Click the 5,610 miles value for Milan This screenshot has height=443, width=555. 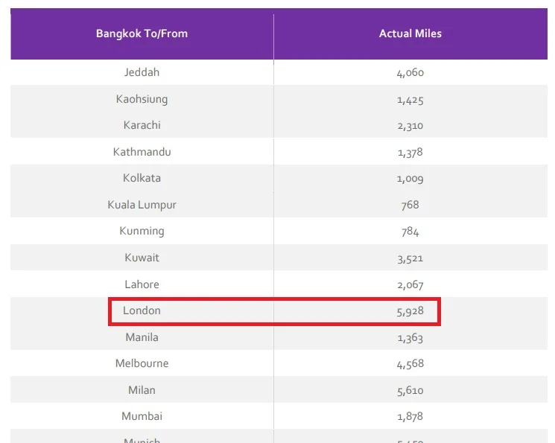(x=410, y=391)
